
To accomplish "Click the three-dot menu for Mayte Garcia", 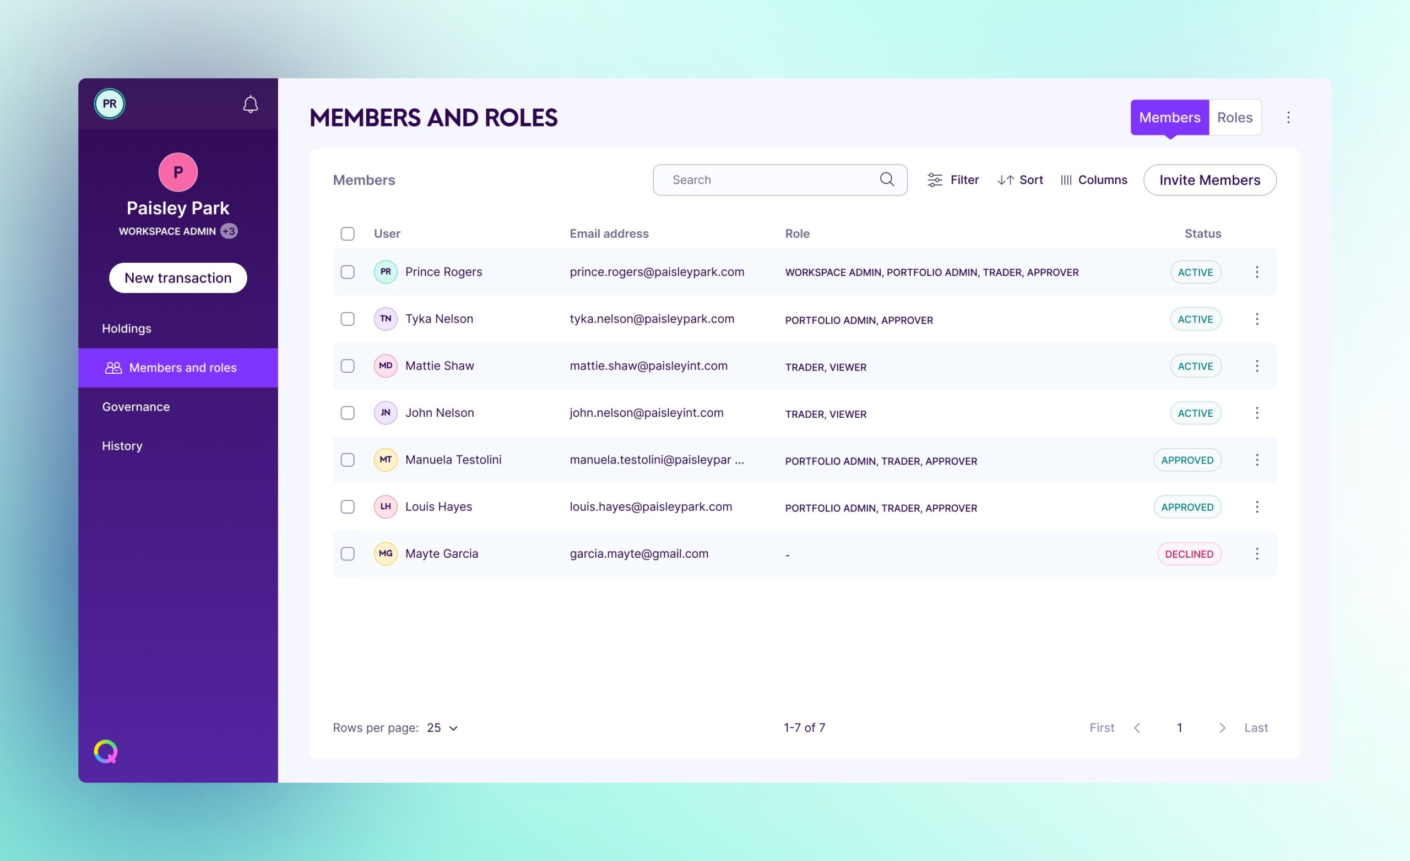I will click(1257, 553).
